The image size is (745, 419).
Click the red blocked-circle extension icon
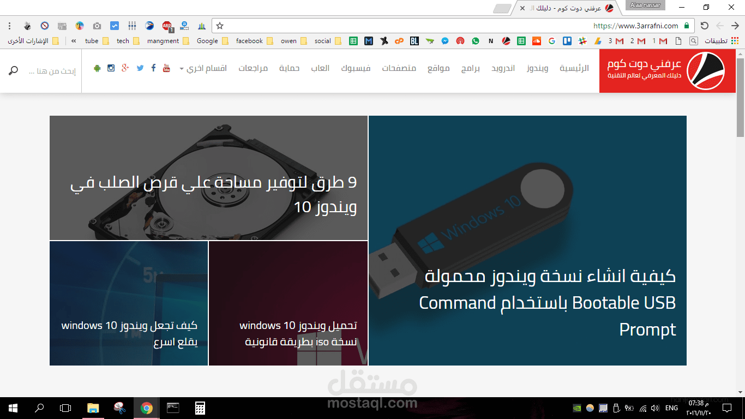pyautogui.click(x=45, y=26)
